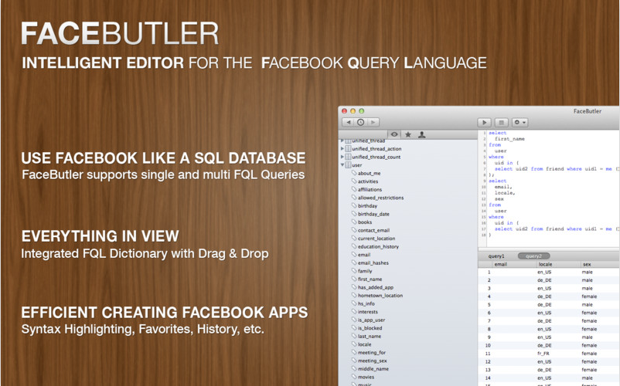620x386 pixels.
Task: Select the is_blocked field
Action: [370, 328]
